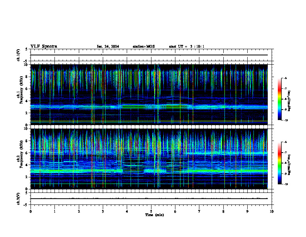Click the -5 tick on ch.1(V) axis

pyautogui.click(x=26, y=61)
